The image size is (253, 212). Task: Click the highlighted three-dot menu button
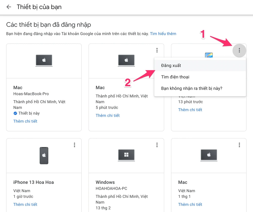[x=239, y=51]
